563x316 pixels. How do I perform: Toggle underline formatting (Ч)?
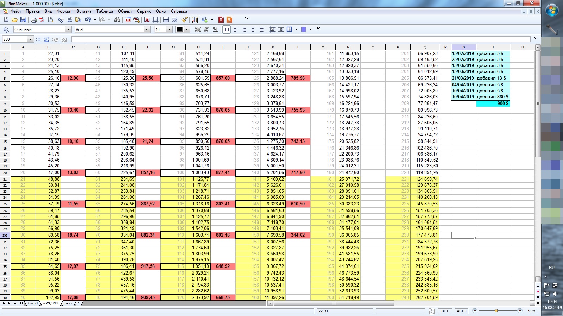click(x=215, y=29)
